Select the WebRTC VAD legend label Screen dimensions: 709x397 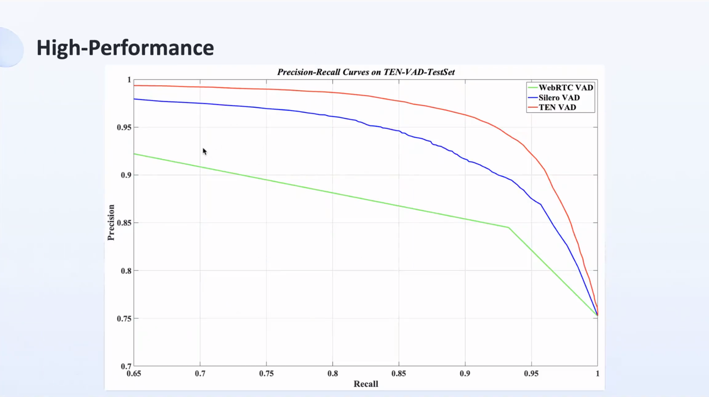tap(566, 87)
